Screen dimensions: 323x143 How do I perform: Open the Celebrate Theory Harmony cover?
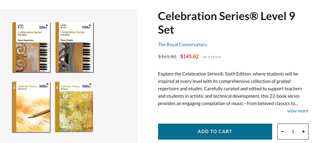[31, 107]
